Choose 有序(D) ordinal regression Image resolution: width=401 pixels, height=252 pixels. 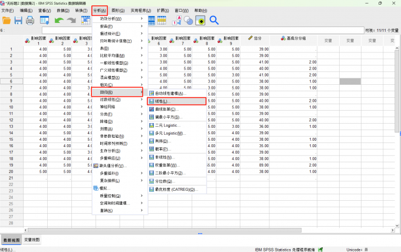(177, 141)
